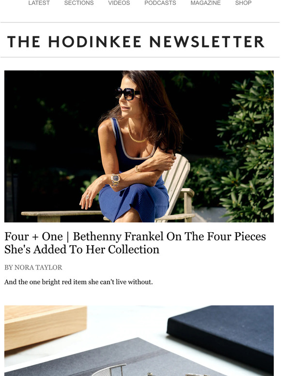
Task: Open the Sections navigation menu
Action: (79, 3)
